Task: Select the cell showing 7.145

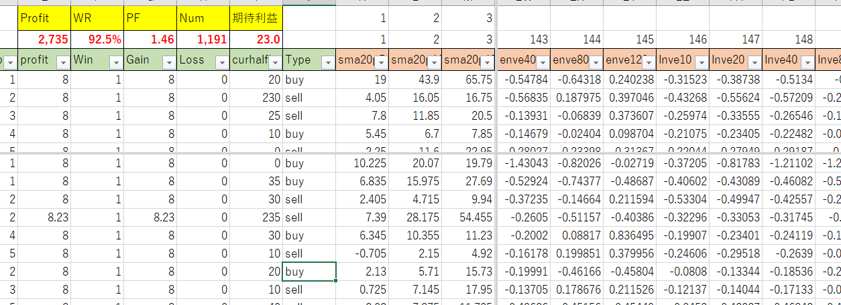Action: click(416, 290)
